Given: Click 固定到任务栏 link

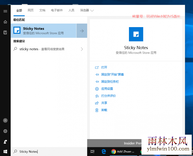Looking at the screenshot, I should pos(110,82).
